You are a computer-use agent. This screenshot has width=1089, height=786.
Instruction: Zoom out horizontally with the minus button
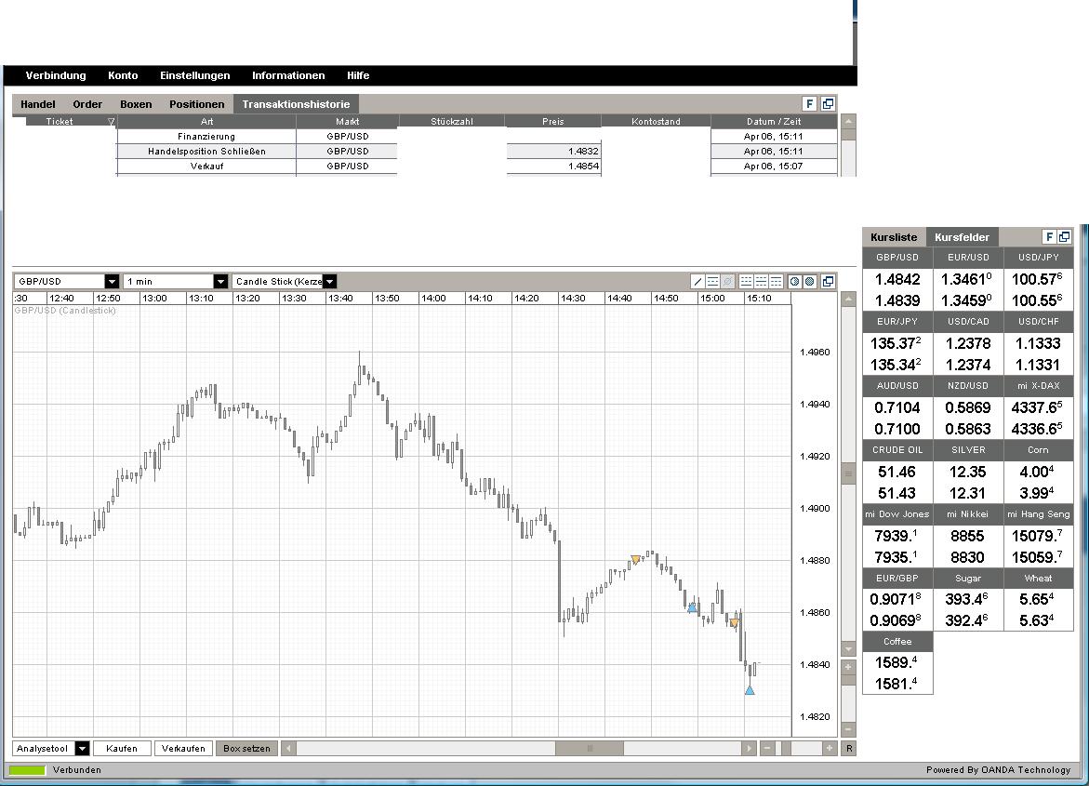[766, 749]
